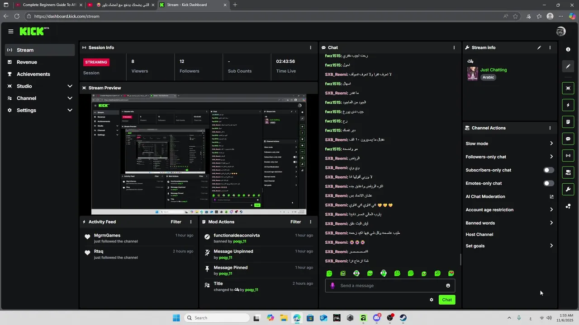Open chat settings gear icon
This screenshot has height=325, width=579.
coord(432,300)
